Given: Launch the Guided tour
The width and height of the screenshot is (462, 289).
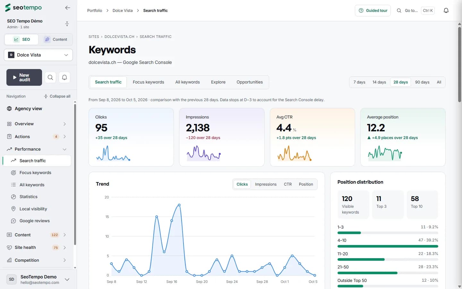Looking at the screenshot, I should pyautogui.click(x=373, y=11).
